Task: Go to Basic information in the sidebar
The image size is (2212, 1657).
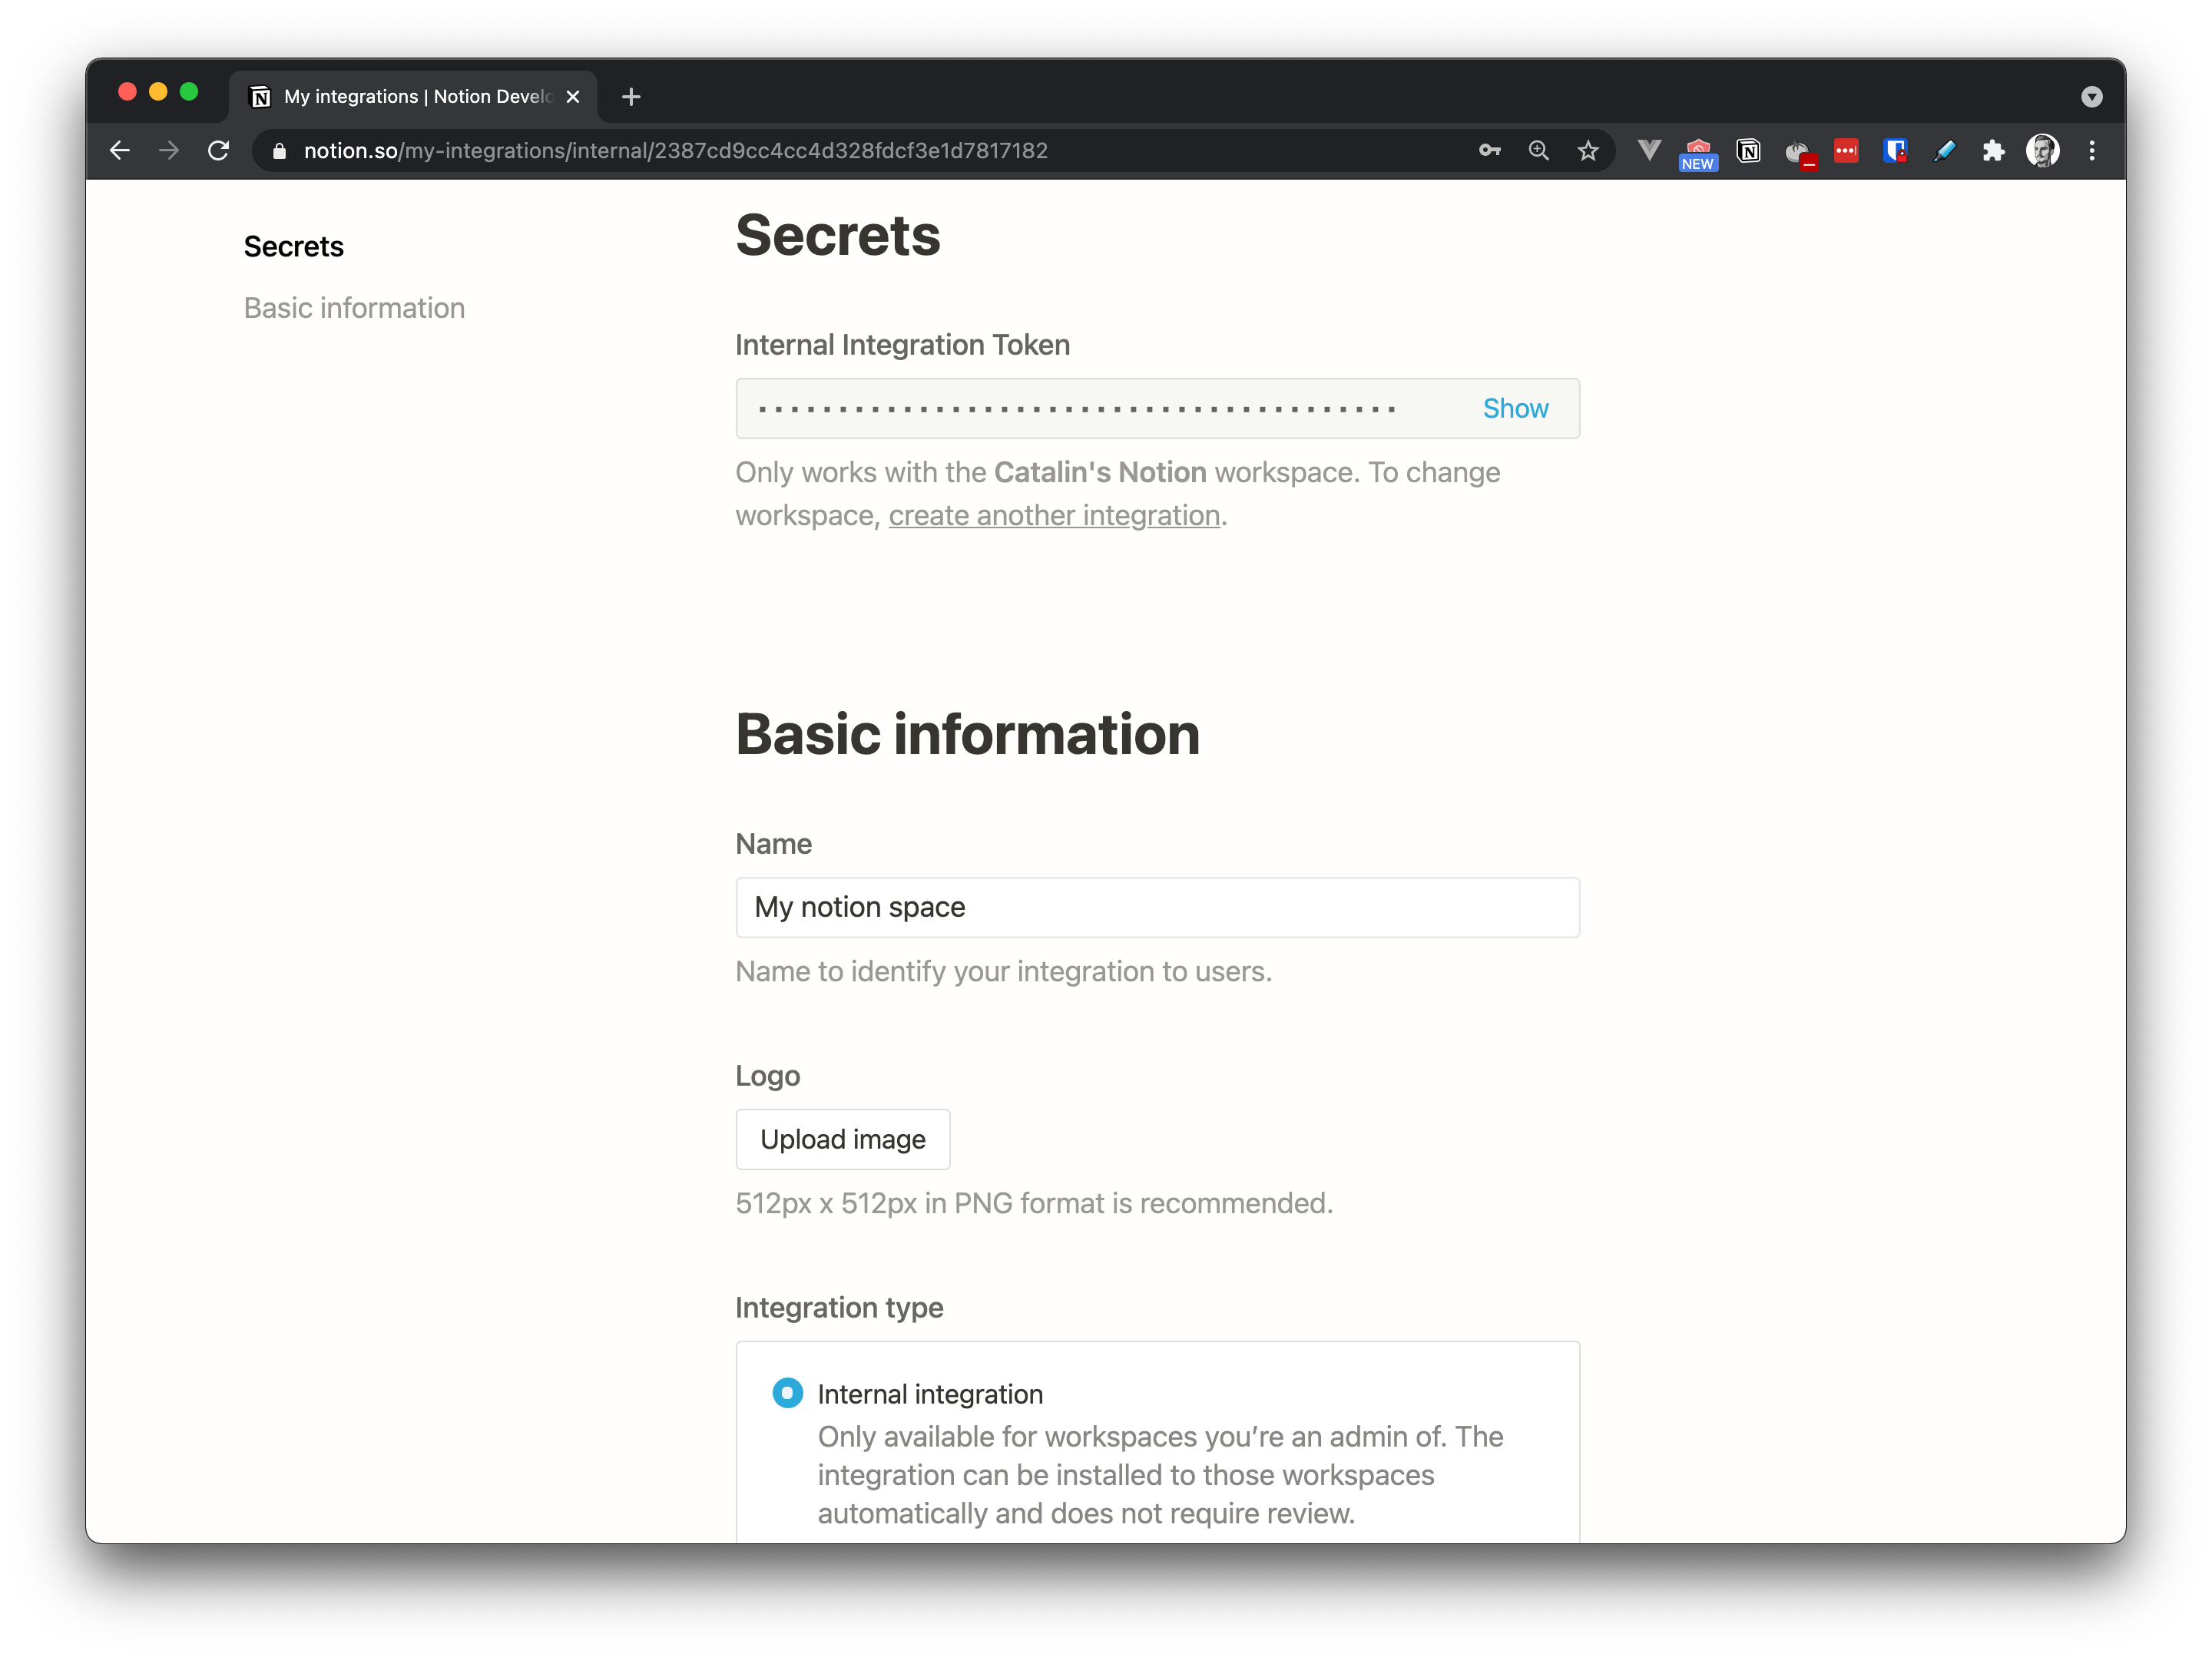Action: tap(354, 308)
